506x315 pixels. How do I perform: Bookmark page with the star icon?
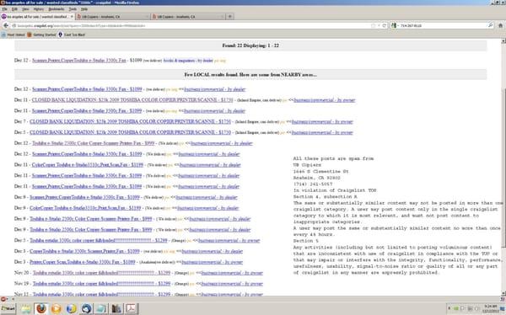click(374, 25)
